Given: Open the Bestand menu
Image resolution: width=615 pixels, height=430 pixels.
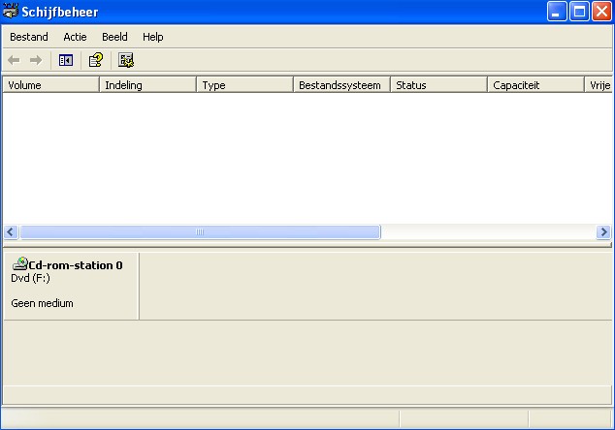Looking at the screenshot, I should click(x=29, y=37).
